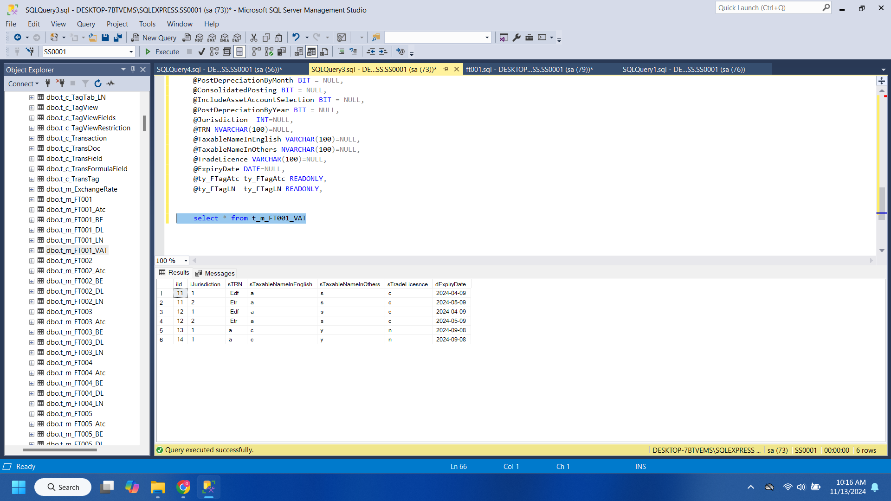Open Properties wrench icon
This screenshot has width=891, height=501.
pos(517,38)
